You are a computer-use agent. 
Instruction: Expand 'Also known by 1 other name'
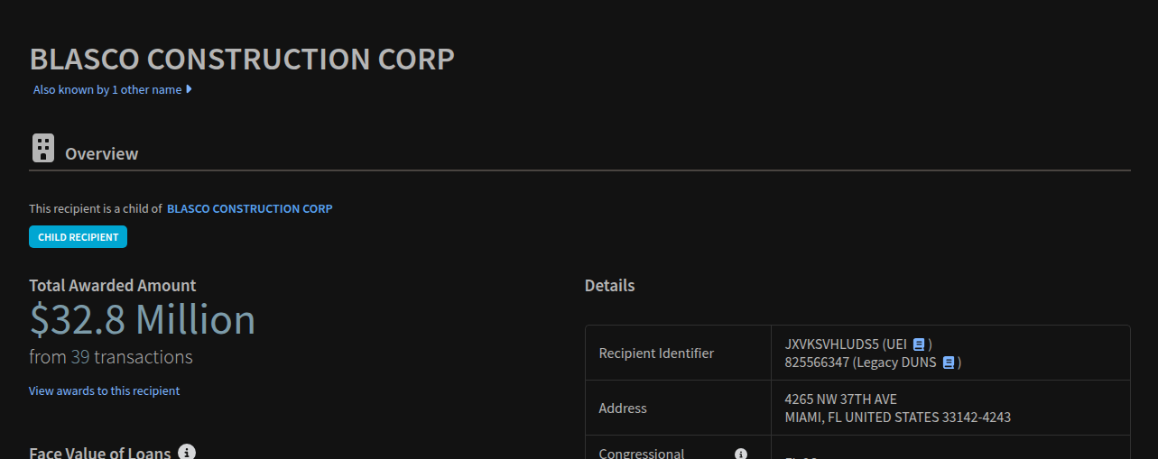pyautogui.click(x=112, y=89)
